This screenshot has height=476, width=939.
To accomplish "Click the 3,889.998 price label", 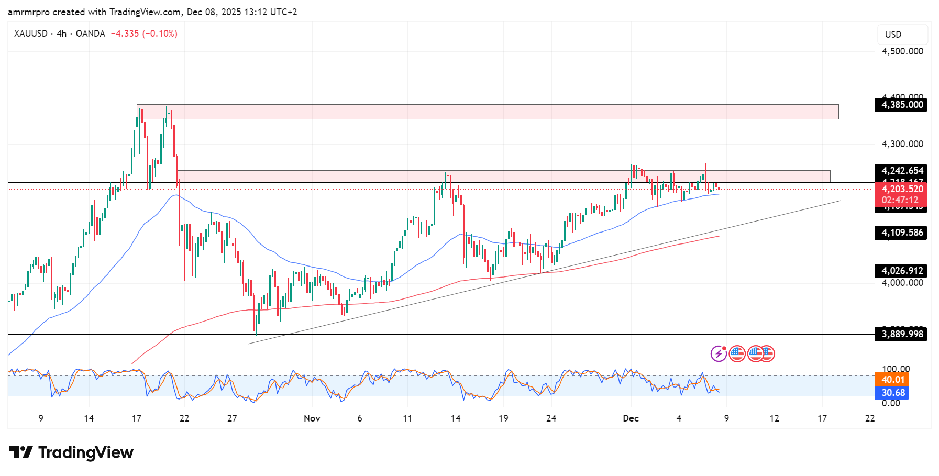I will (x=902, y=334).
